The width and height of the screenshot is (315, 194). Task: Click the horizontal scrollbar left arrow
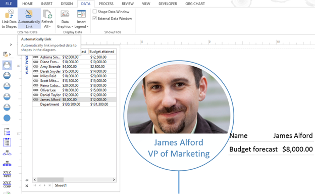click(x=35, y=179)
